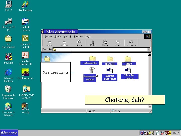Launch Explorador de Windows shortcut
Screen dimensions: 181x136
click(x=26, y=92)
